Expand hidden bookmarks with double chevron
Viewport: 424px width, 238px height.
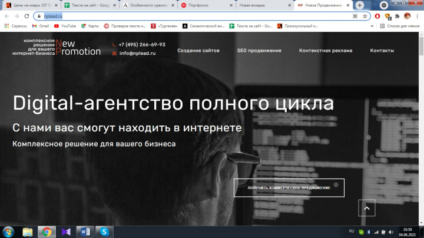coord(372,26)
